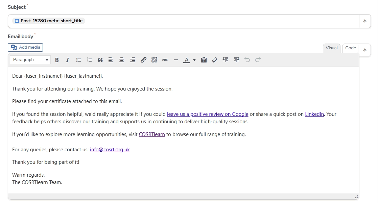Image resolution: width=378 pixels, height=203 pixels.
Task: Click the redo arrow
Action: point(258,60)
